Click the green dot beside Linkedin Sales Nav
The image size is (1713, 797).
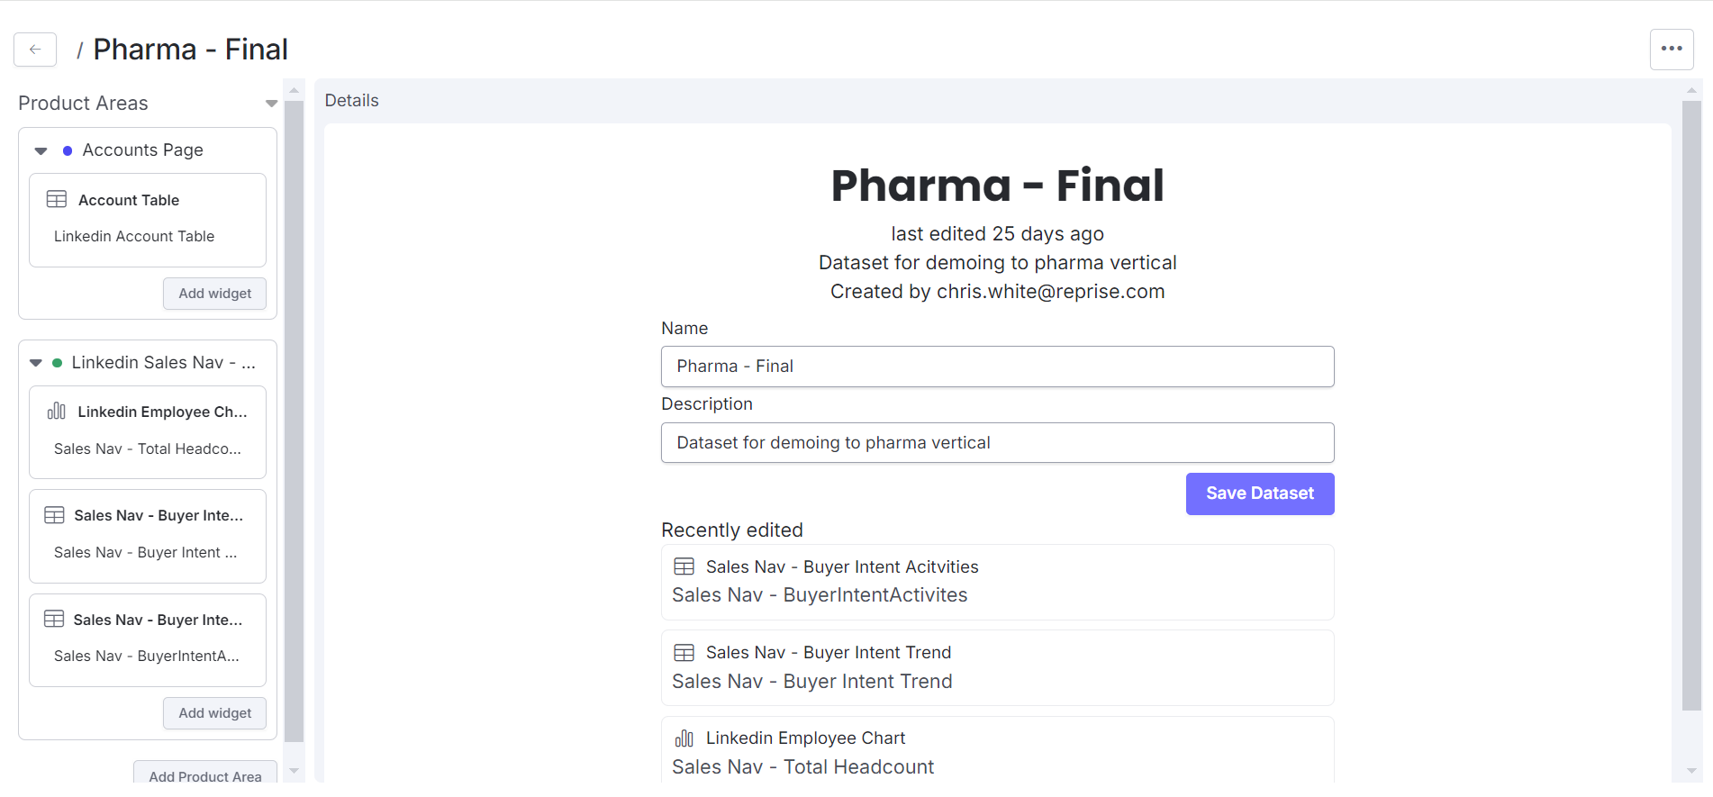[58, 363]
